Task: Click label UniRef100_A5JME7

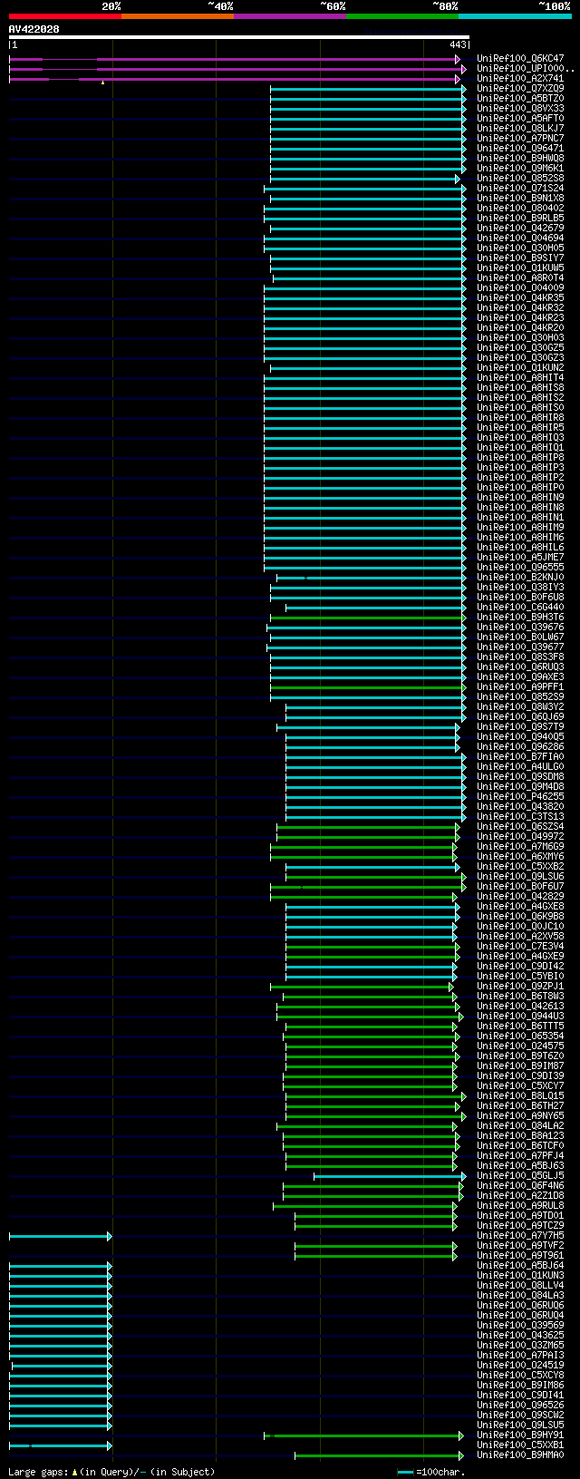Action: [520, 558]
